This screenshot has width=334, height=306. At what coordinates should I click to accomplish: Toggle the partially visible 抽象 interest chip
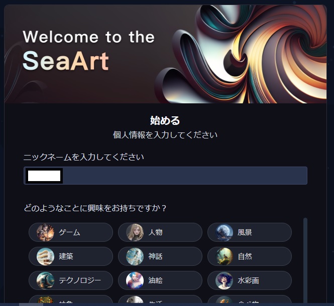70,299
